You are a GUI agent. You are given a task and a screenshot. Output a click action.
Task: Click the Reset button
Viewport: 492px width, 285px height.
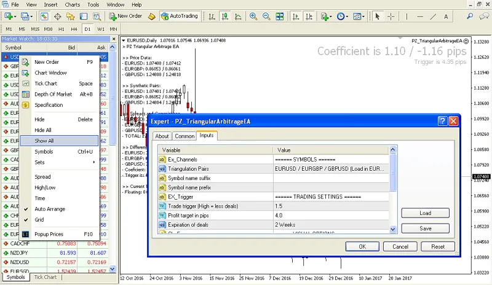point(438,247)
